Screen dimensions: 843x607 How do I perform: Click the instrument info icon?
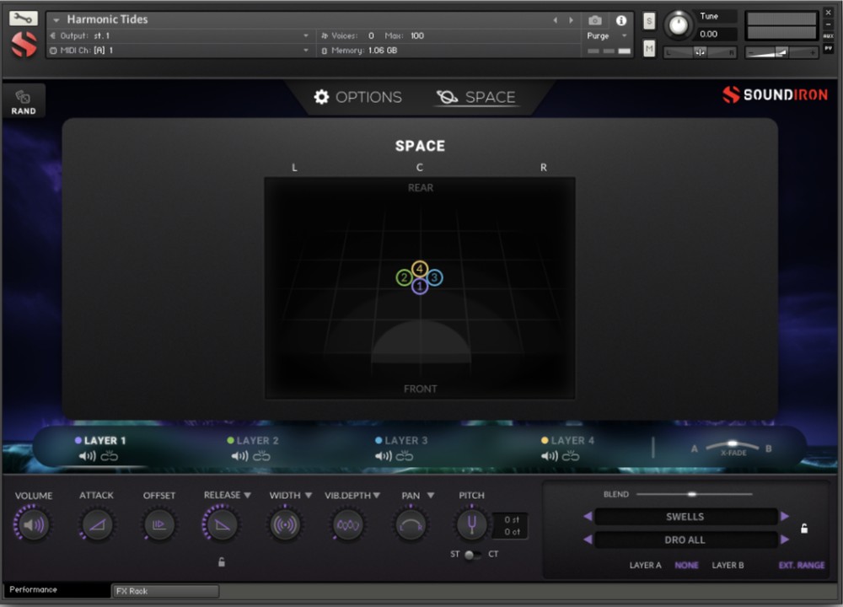tap(621, 20)
